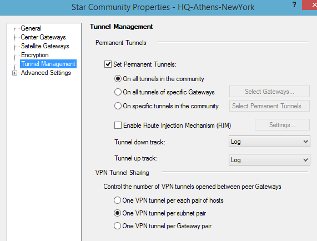Switch to the Encryption page

35,55
